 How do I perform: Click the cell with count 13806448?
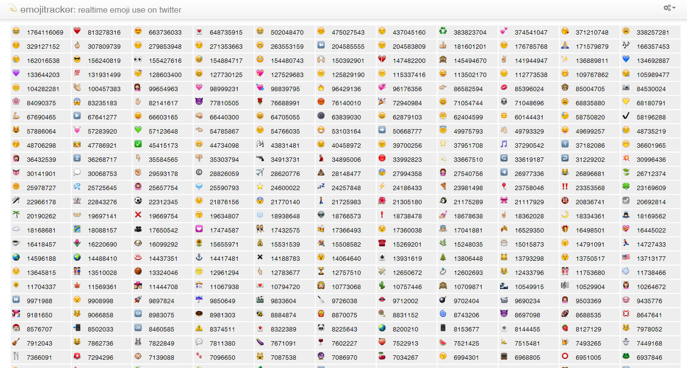(467, 258)
